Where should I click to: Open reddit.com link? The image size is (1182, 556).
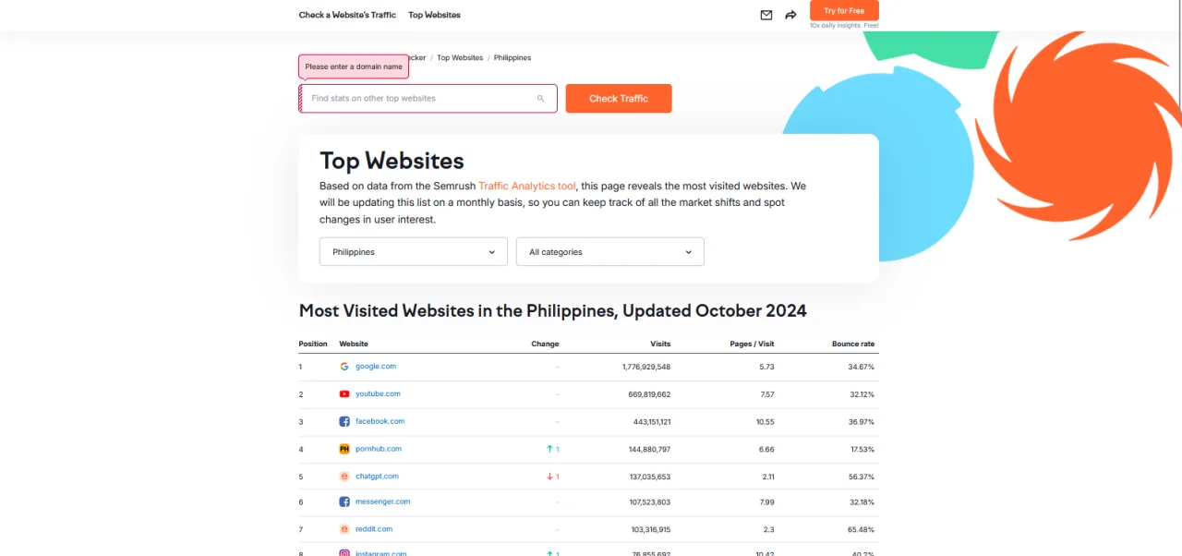pyautogui.click(x=374, y=529)
